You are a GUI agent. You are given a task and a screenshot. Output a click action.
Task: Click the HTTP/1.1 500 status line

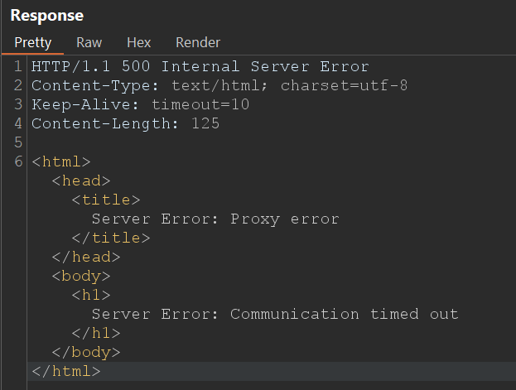tap(200, 66)
